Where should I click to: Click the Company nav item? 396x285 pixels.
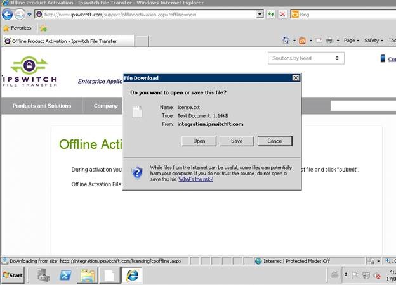coord(105,106)
